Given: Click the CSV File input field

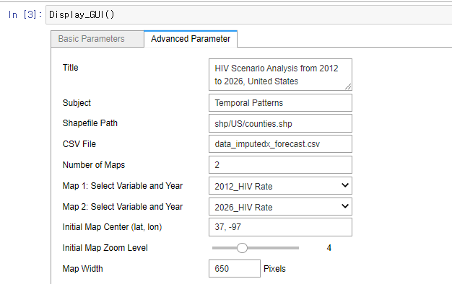Looking at the screenshot, I should (x=280, y=144).
